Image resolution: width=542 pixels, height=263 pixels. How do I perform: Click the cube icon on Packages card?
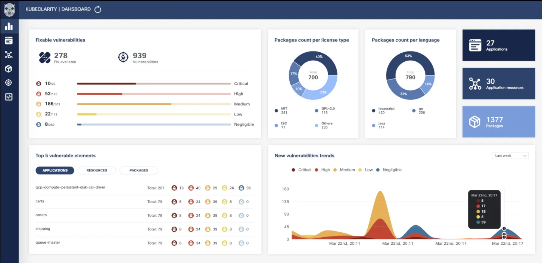point(475,122)
